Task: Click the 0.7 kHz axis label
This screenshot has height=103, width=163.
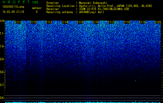Action: click(x=2, y=85)
